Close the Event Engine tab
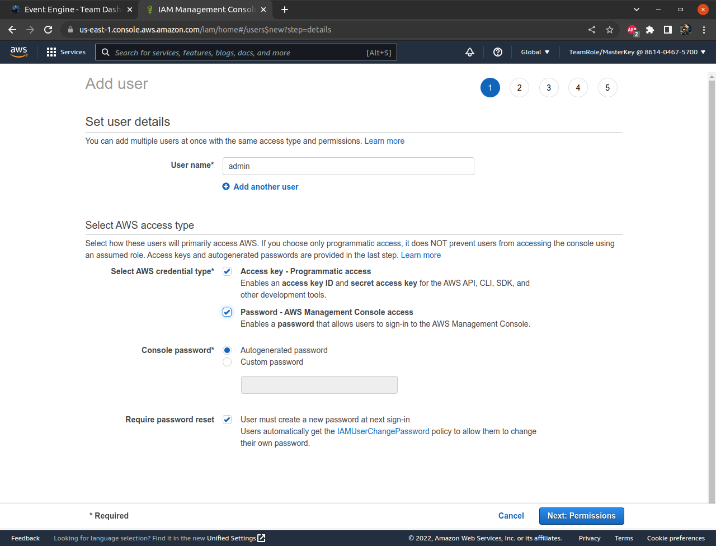 pyautogui.click(x=130, y=10)
